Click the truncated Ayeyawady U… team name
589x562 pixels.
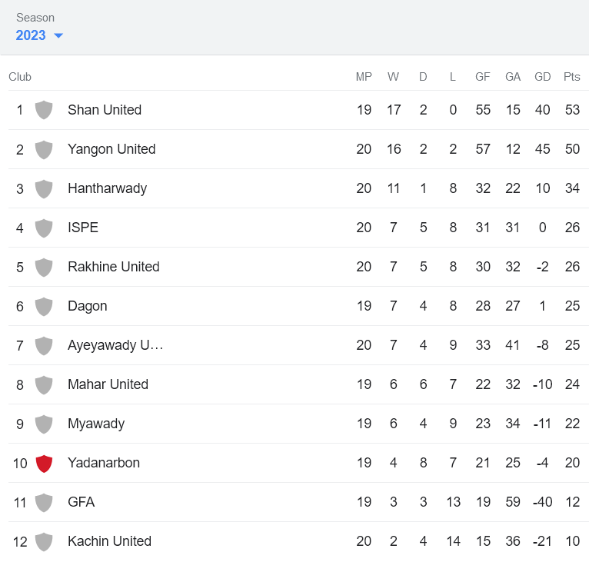point(115,345)
